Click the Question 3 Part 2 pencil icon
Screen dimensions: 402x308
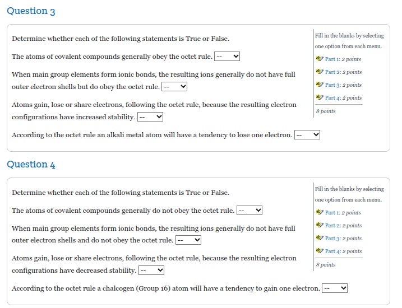point(320,72)
